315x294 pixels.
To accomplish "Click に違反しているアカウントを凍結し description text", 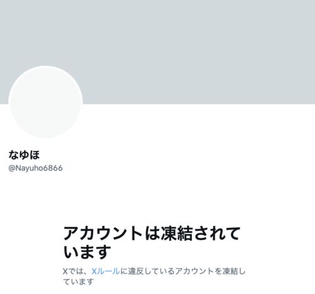I will coord(183,271).
